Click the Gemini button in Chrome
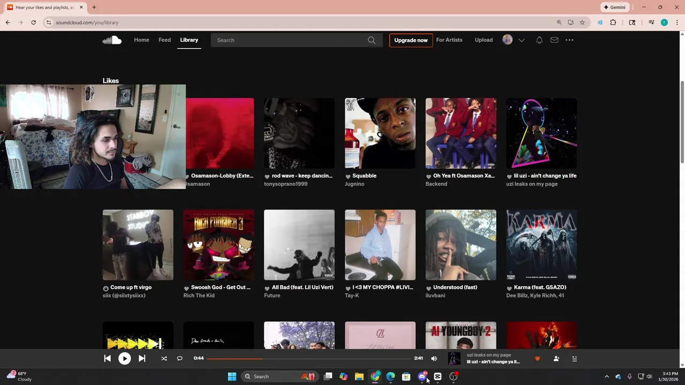The image size is (685, 385). [x=614, y=7]
